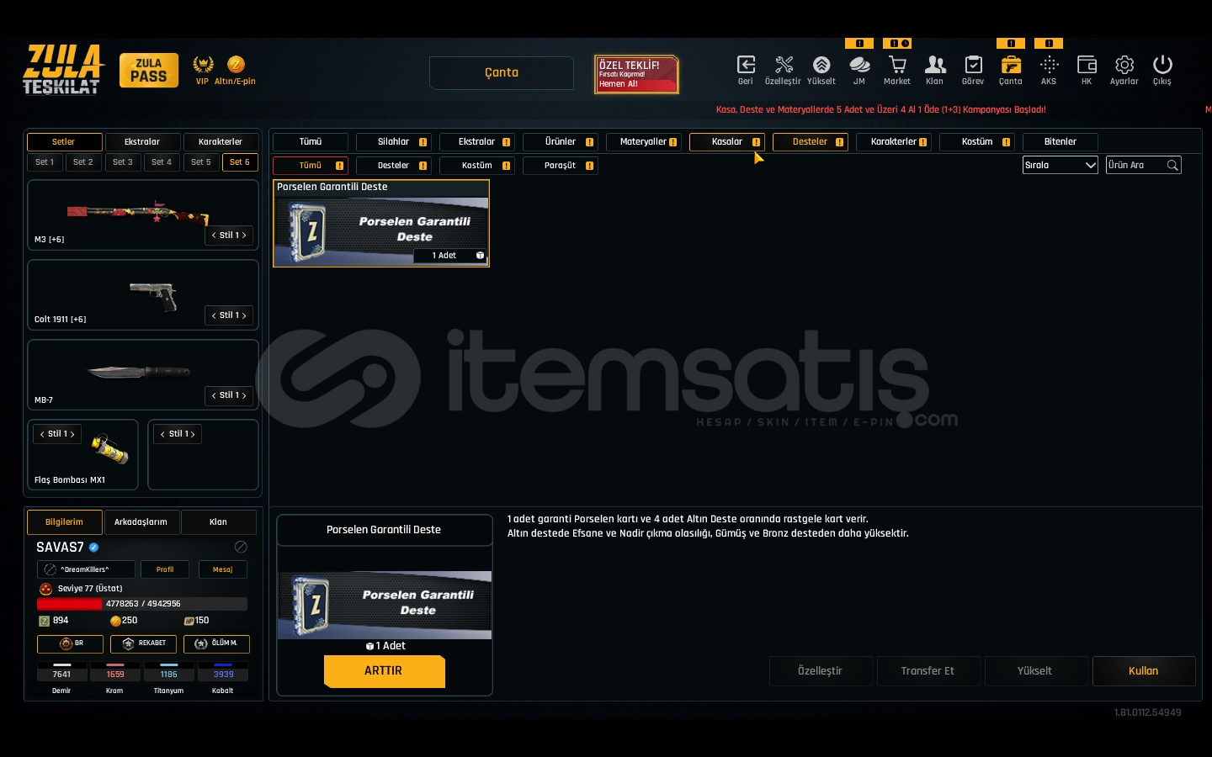Click the Zula Teşkilat logo
This screenshot has width=1212, height=757.
coord(63,69)
